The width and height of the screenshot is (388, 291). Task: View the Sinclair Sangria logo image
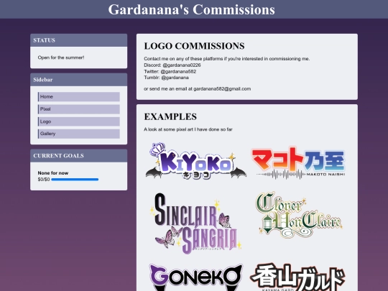point(196,223)
